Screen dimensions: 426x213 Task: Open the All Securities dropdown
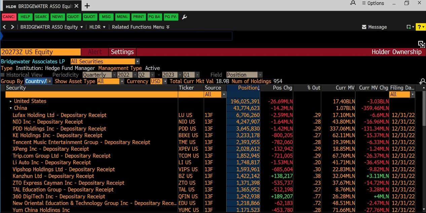(105, 61)
